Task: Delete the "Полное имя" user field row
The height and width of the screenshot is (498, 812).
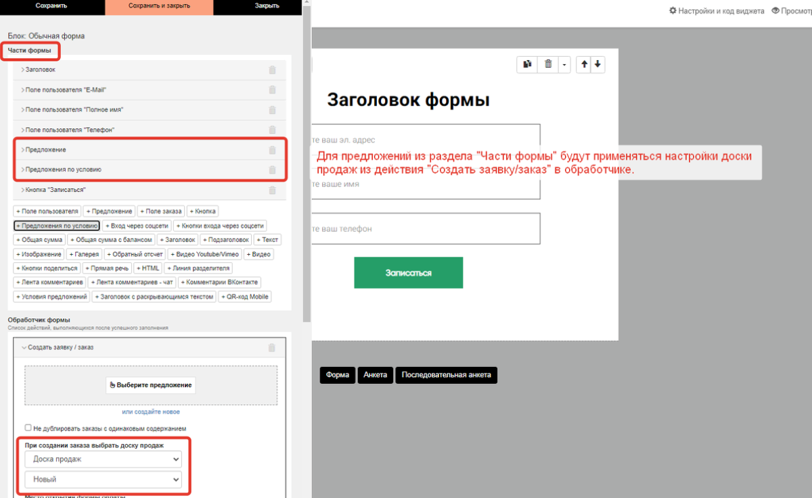Action: click(x=272, y=109)
